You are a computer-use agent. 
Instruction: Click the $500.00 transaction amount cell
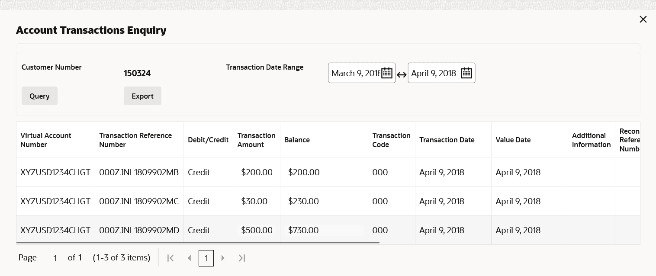click(x=257, y=230)
